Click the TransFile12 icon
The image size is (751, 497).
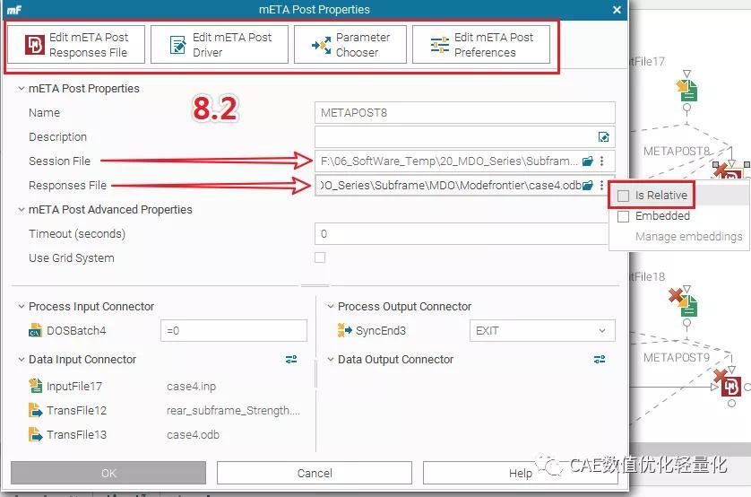point(36,410)
